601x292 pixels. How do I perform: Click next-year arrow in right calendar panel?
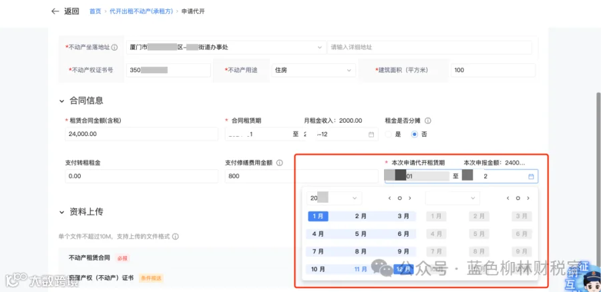click(x=528, y=198)
